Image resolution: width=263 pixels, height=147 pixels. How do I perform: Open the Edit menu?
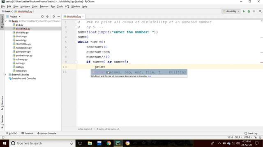coord(9,7)
